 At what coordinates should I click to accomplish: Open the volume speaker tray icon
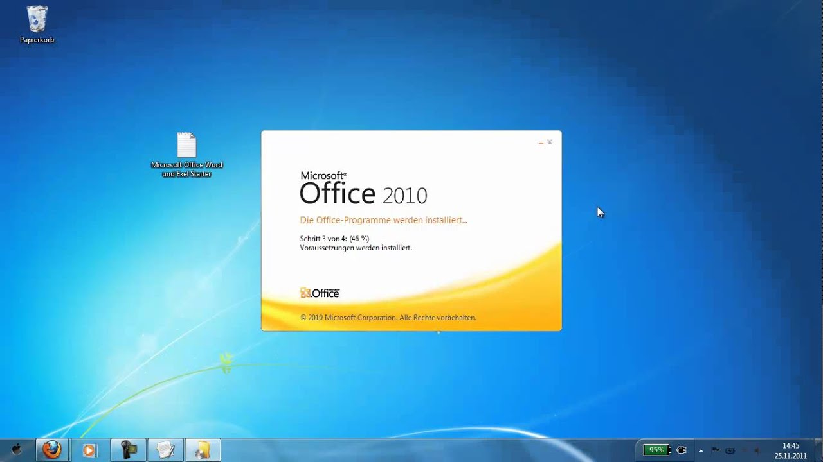point(757,450)
